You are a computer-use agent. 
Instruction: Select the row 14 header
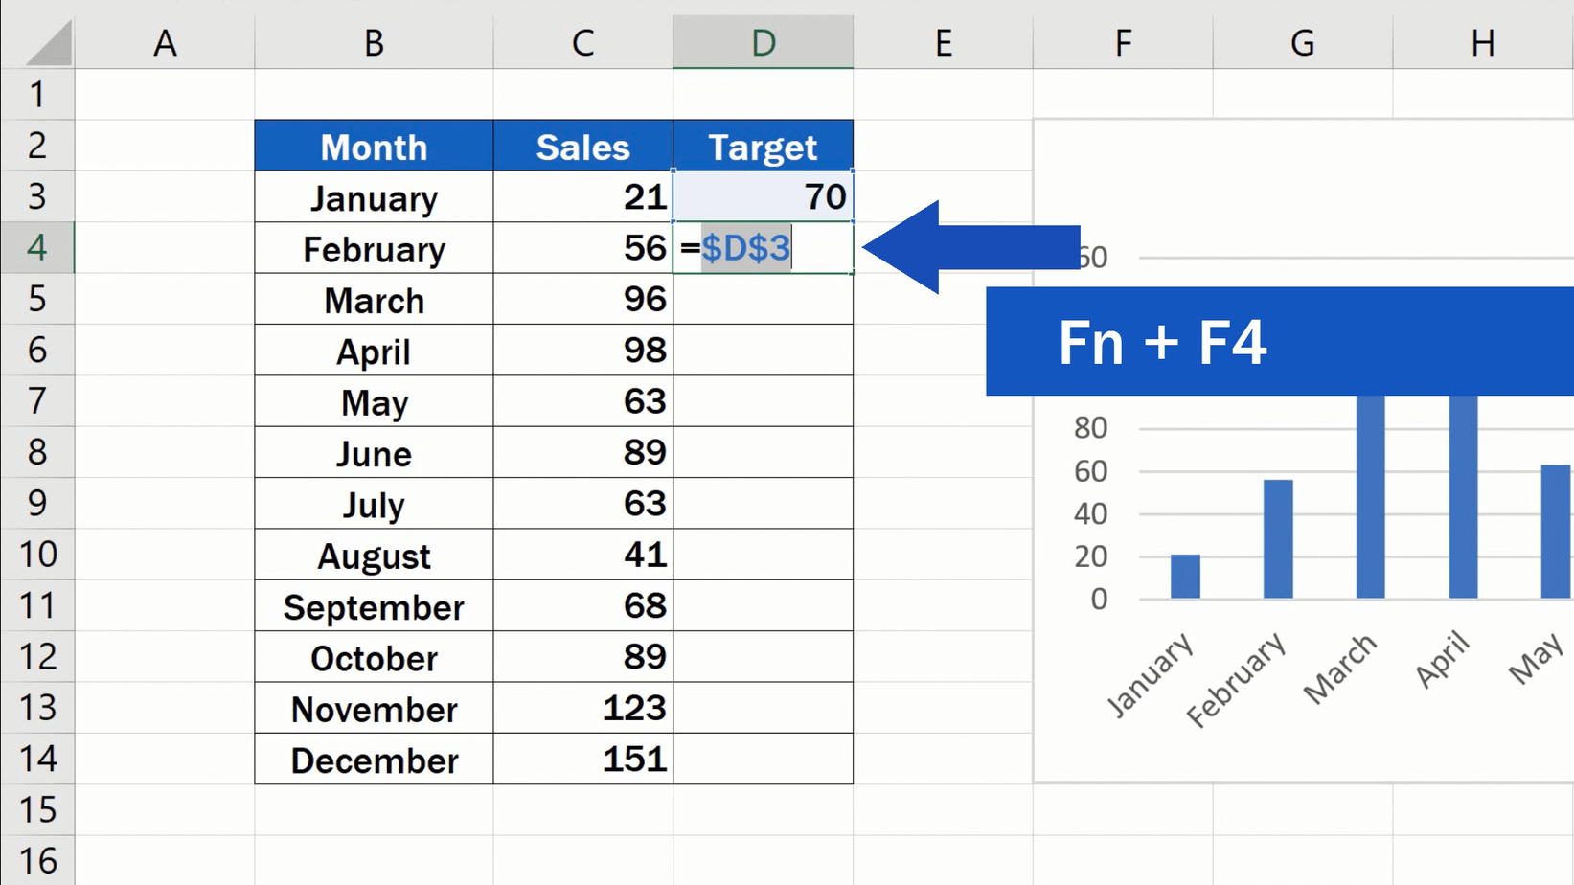pyautogui.click(x=36, y=760)
